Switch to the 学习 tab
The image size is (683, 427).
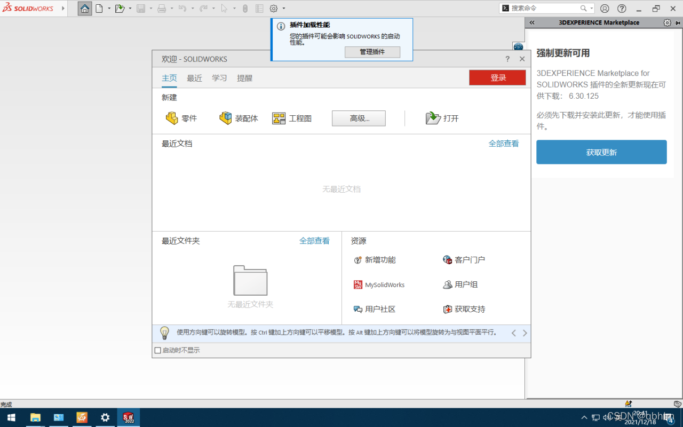point(219,78)
